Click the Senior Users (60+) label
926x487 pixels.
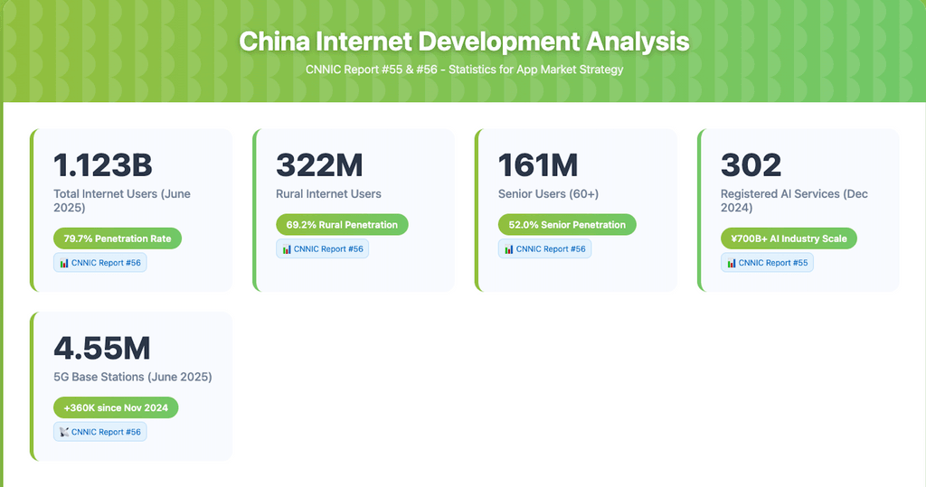[549, 194]
